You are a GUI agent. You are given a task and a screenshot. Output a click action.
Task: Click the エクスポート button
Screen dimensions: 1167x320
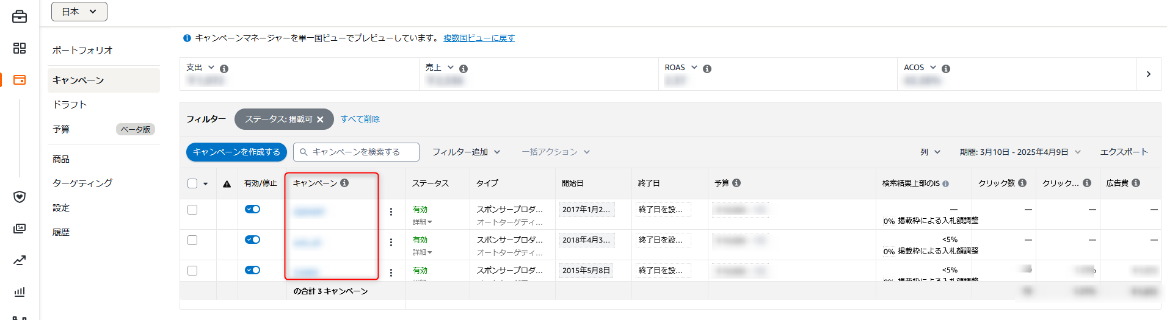coord(1124,152)
